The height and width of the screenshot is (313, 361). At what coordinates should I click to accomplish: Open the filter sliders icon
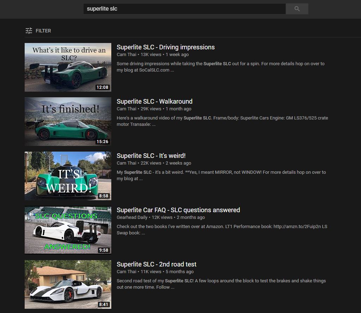[29, 31]
